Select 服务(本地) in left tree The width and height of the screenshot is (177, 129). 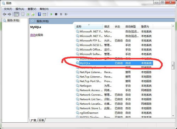[x=11, y=20]
